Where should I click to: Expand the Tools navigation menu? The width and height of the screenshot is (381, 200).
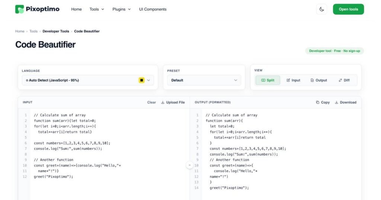97,9
